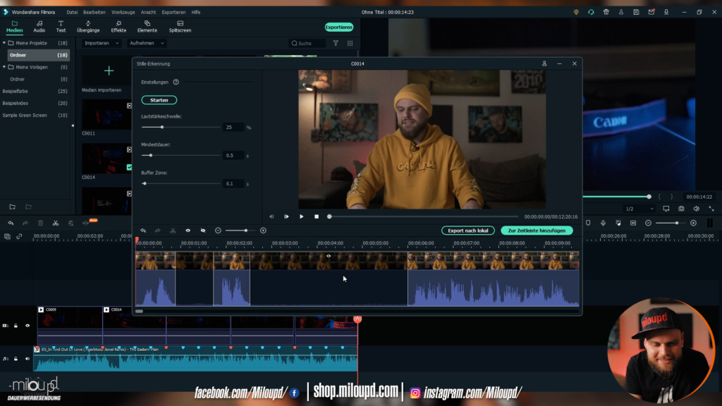Stop playback in silence detection preview

click(x=317, y=216)
